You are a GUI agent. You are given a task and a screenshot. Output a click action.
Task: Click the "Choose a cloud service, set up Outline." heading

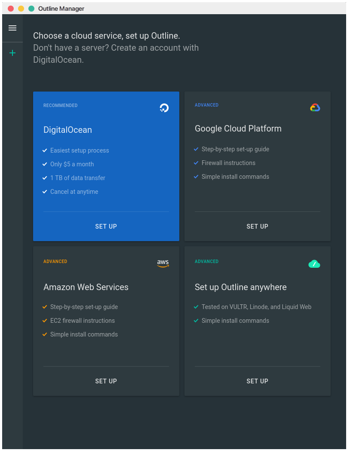(107, 36)
